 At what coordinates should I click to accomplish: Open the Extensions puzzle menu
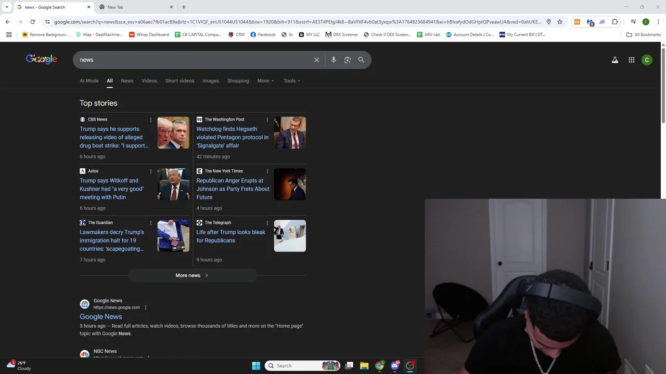click(x=615, y=22)
